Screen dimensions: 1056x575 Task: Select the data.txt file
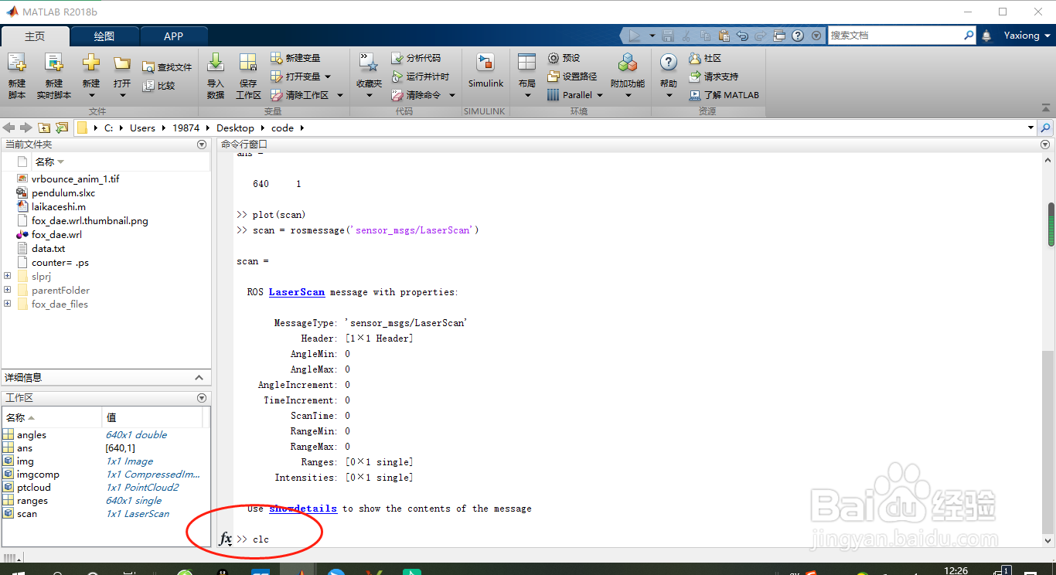tap(49, 248)
